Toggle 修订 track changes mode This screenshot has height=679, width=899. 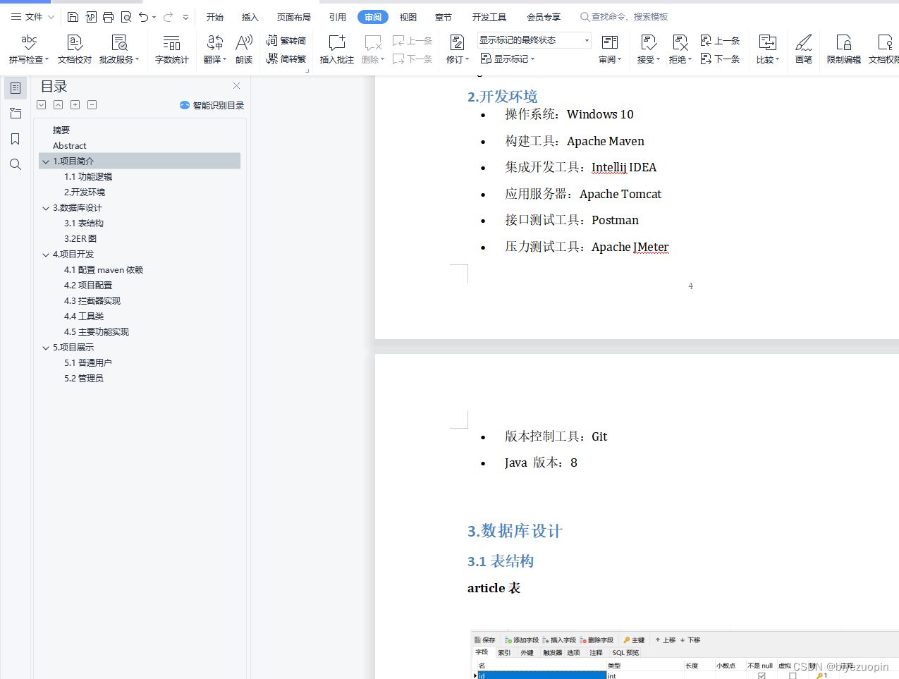point(456,48)
